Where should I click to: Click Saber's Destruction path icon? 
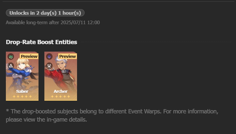click(x=11, y=66)
